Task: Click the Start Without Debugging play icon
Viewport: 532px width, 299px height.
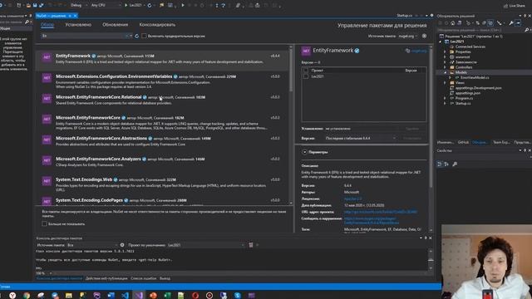Action: click(x=183, y=6)
